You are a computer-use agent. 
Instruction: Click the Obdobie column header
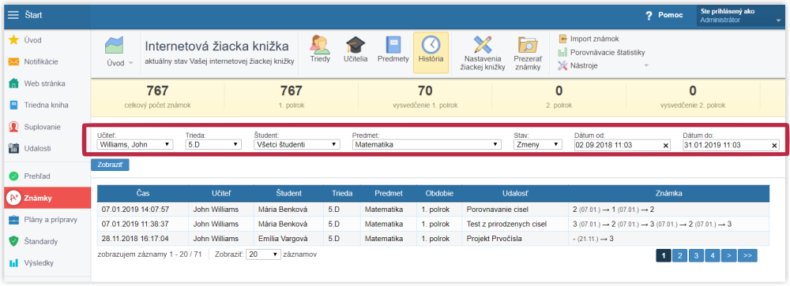439,193
